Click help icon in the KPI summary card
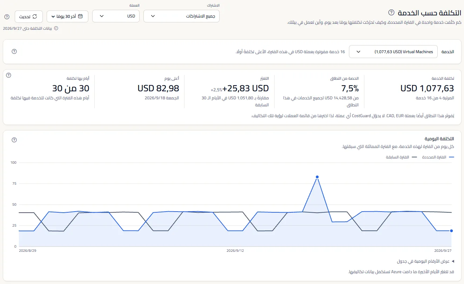The height and width of the screenshot is (284, 464). (9, 75)
